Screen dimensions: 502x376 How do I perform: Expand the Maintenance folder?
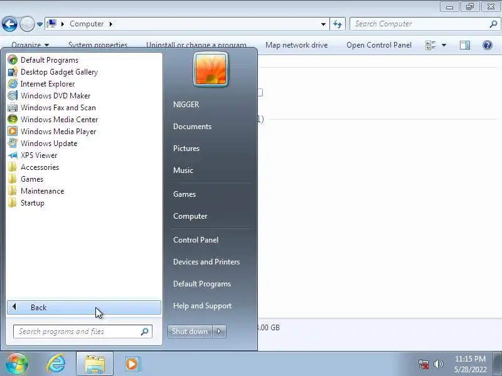(x=36, y=191)
